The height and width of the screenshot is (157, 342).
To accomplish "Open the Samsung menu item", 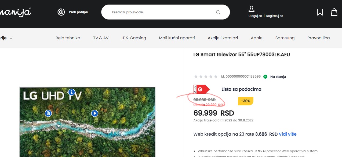I will [285, 38].
